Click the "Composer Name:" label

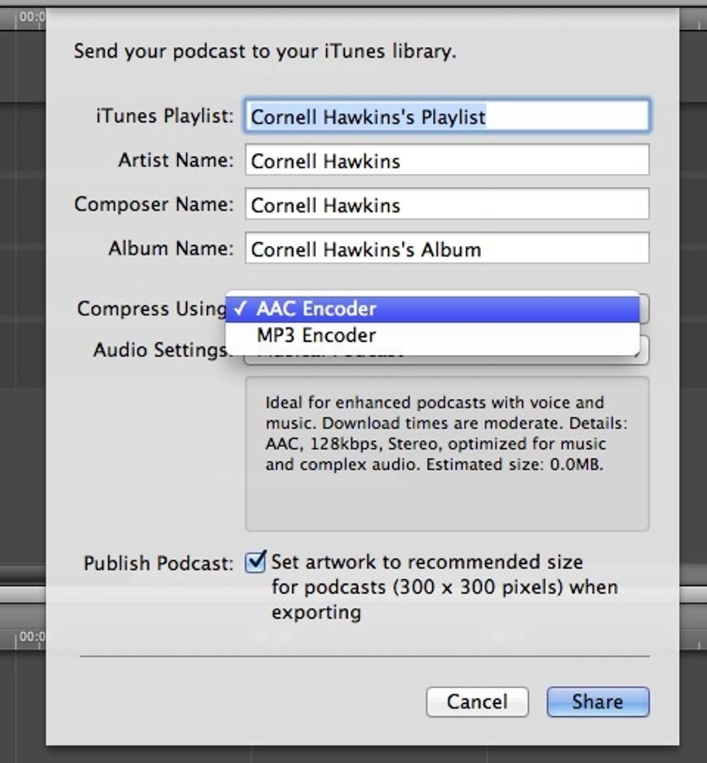click(154, 205)
